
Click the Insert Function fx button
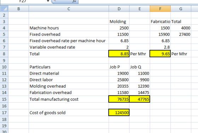(x=74, y=1)
